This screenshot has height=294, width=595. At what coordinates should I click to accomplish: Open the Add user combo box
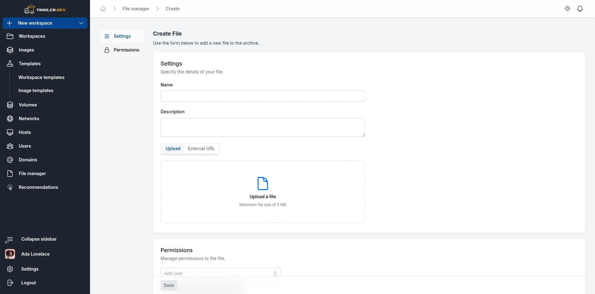[221, 272]
